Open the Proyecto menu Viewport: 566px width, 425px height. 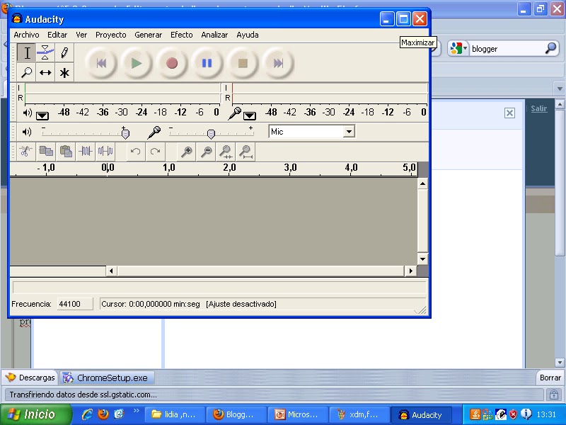[111, 35]
